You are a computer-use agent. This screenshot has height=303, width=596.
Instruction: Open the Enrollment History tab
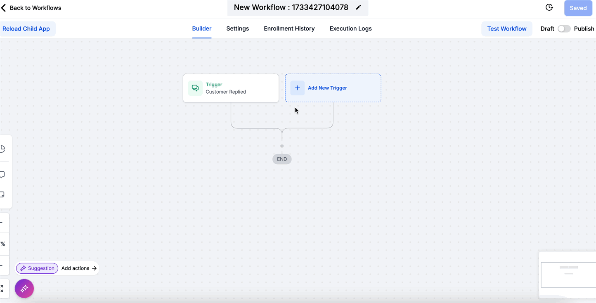coord(289,28)
